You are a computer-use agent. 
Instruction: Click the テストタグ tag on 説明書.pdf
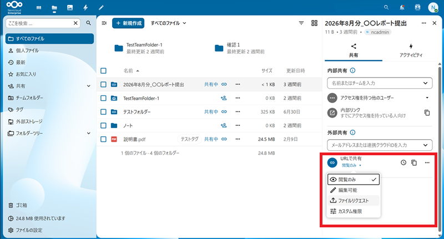[x=189, y=139]
